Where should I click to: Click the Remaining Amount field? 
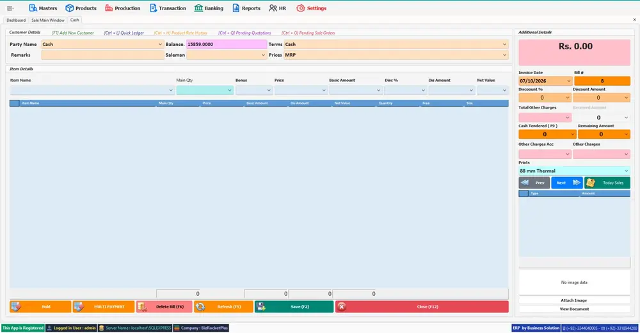(x=604, y=134)
